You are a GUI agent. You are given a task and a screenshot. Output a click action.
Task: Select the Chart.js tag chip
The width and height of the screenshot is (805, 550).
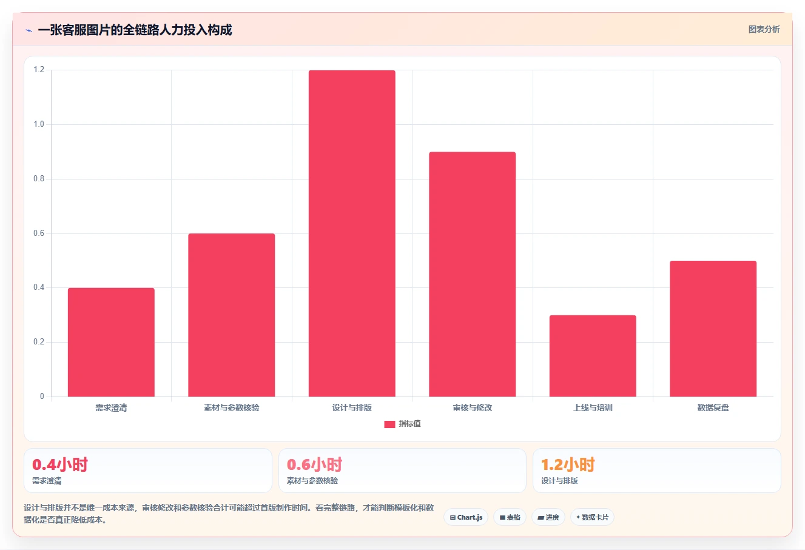(466, 517)
